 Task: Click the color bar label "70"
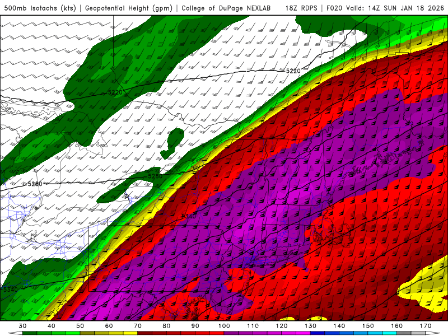click(x=138, y=326)
